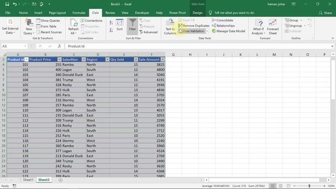
Task: Open Get External Data
Action: [x=10, y=27]
